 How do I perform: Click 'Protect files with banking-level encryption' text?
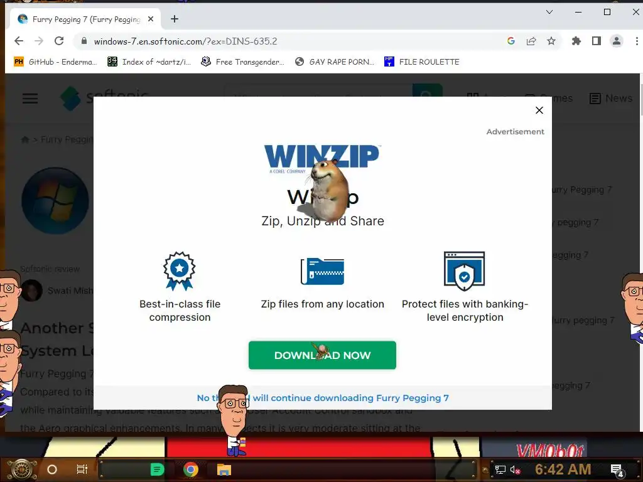[x=465, y=311]
